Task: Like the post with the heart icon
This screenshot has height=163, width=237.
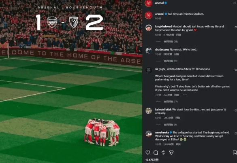Action: pos(148,152)
